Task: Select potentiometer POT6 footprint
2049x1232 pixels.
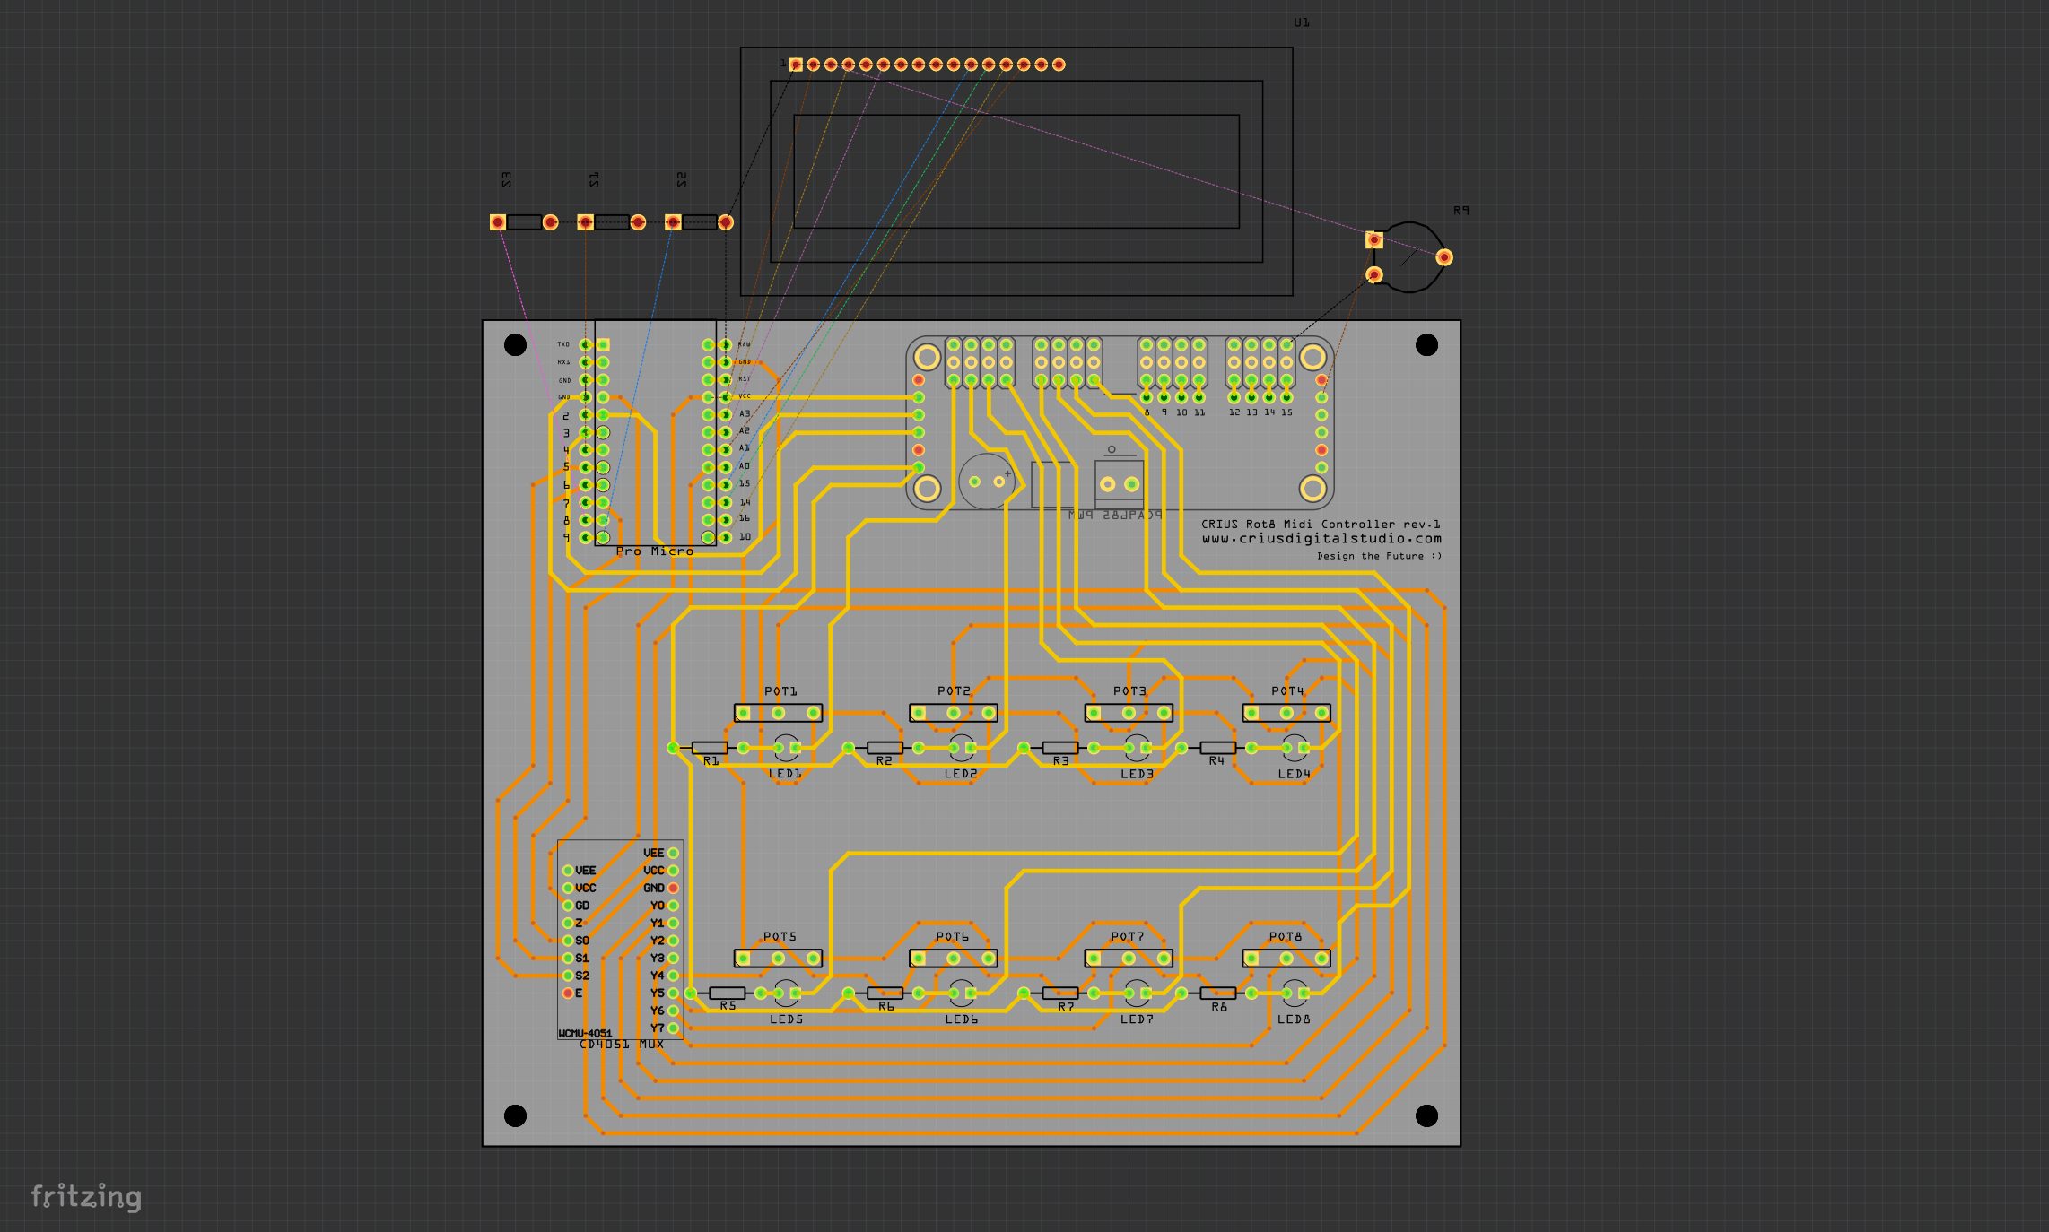Action: pos(953,959)
